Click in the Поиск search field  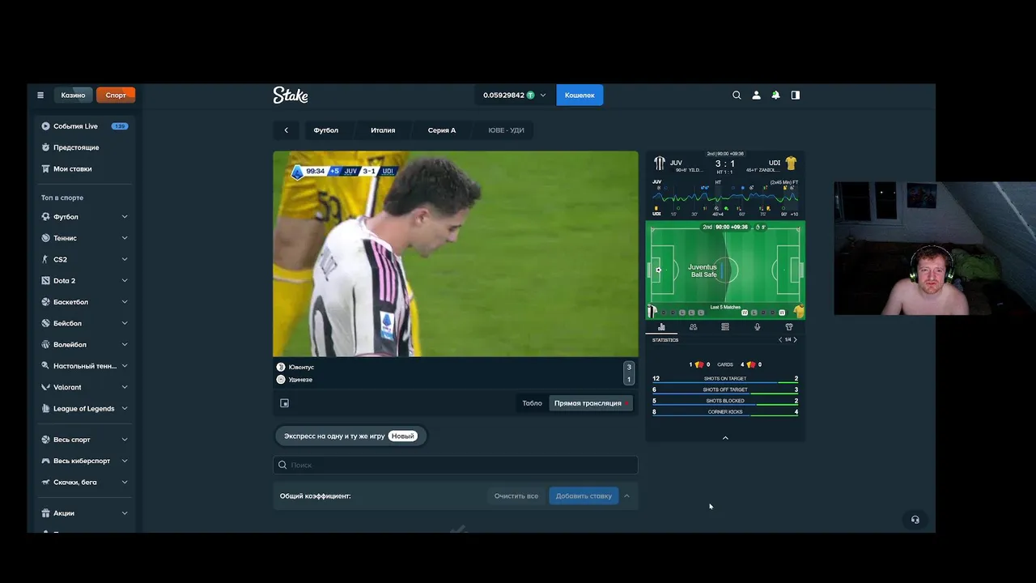click(x=456, y=466)
